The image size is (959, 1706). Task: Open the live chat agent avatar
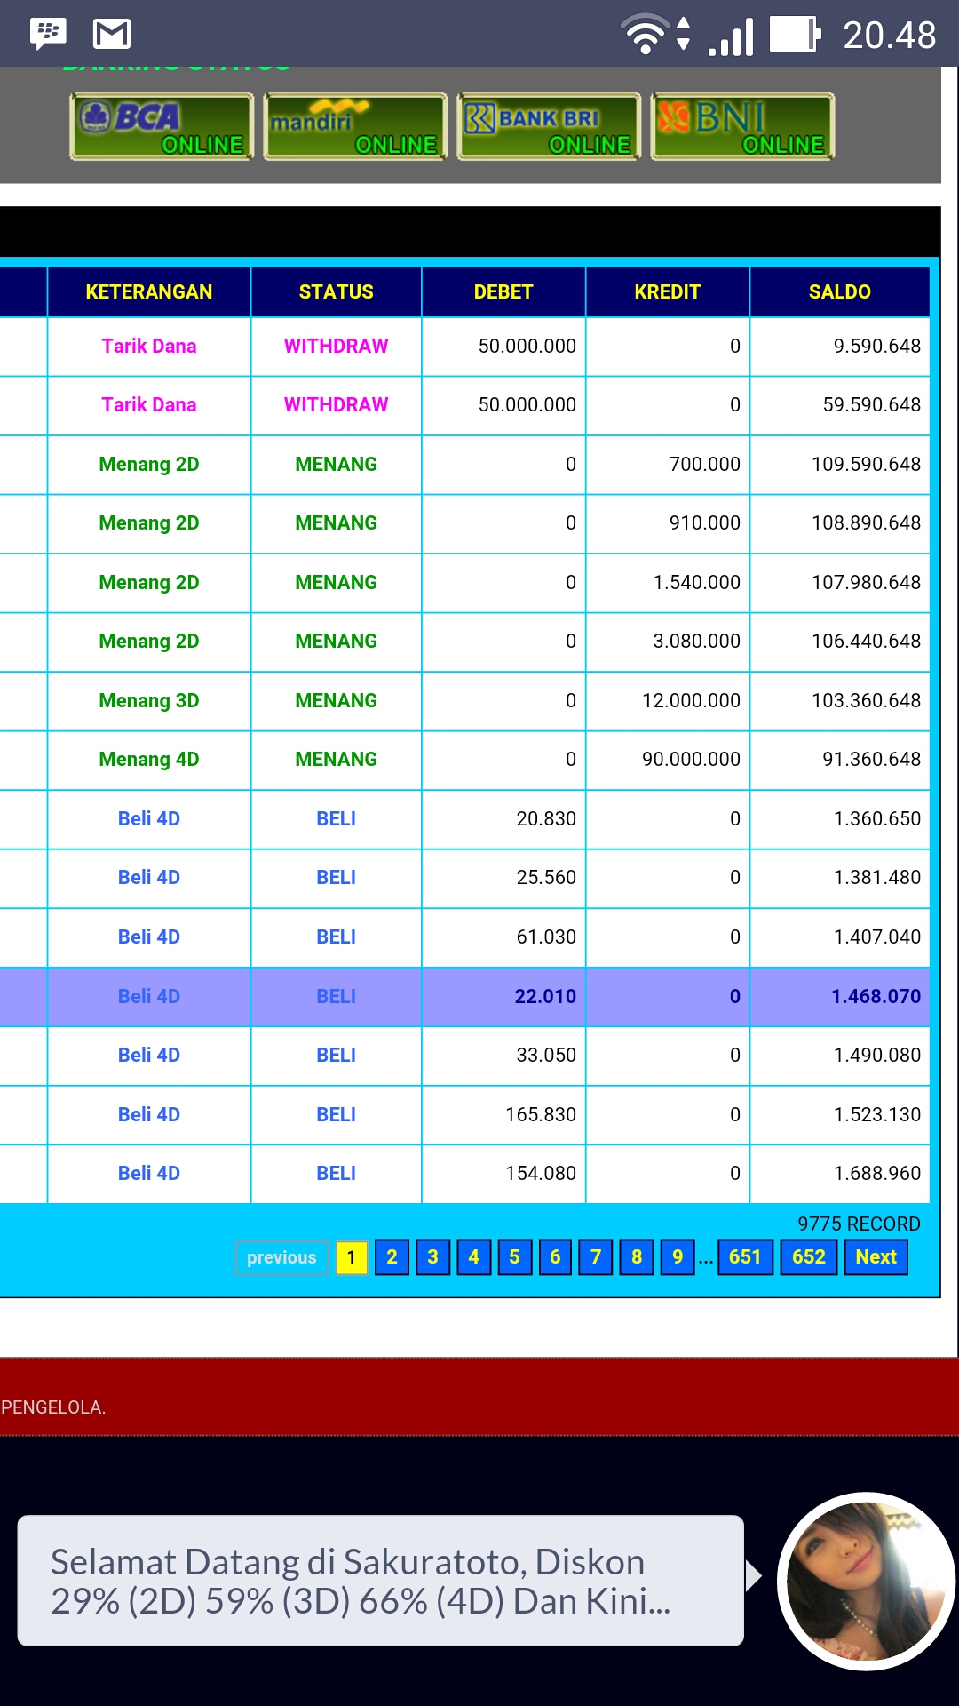point(866,1581)
